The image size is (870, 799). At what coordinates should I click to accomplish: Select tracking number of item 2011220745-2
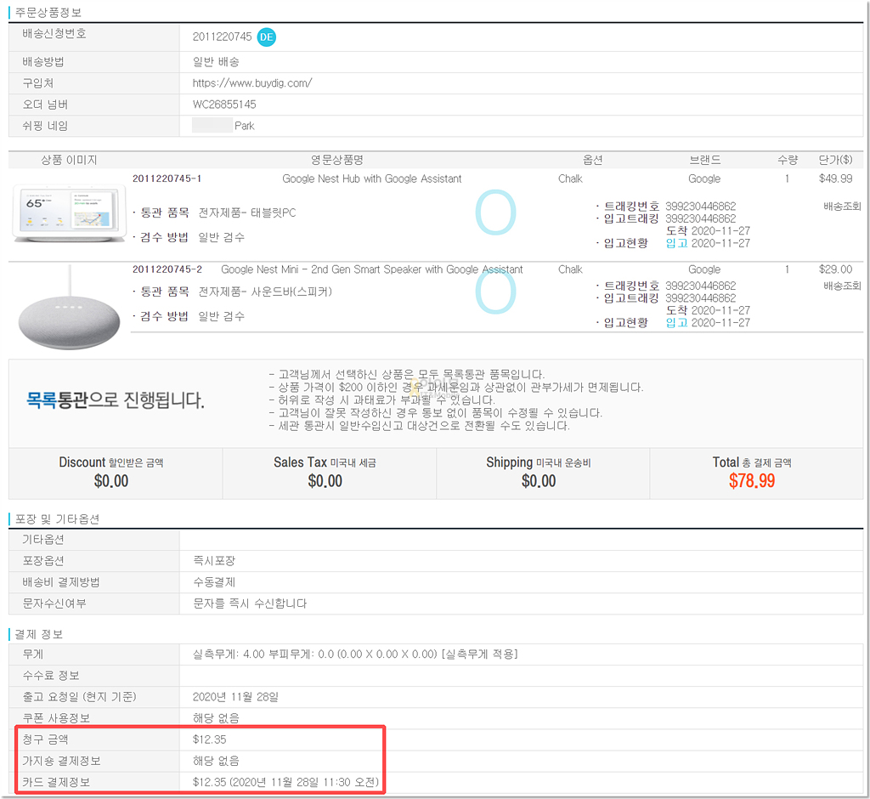pos(701,286)
